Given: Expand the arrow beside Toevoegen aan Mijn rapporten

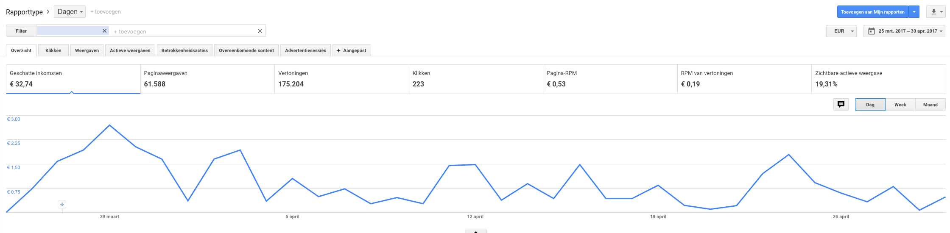Looking at the screenshot, I should click(x=914, y=12).
